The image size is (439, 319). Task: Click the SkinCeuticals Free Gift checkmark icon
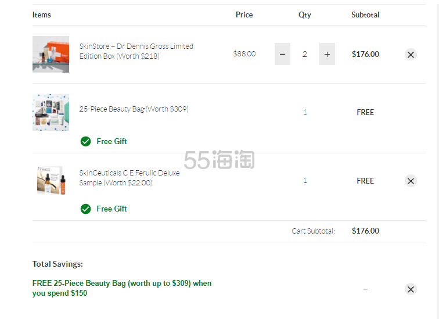86,209
